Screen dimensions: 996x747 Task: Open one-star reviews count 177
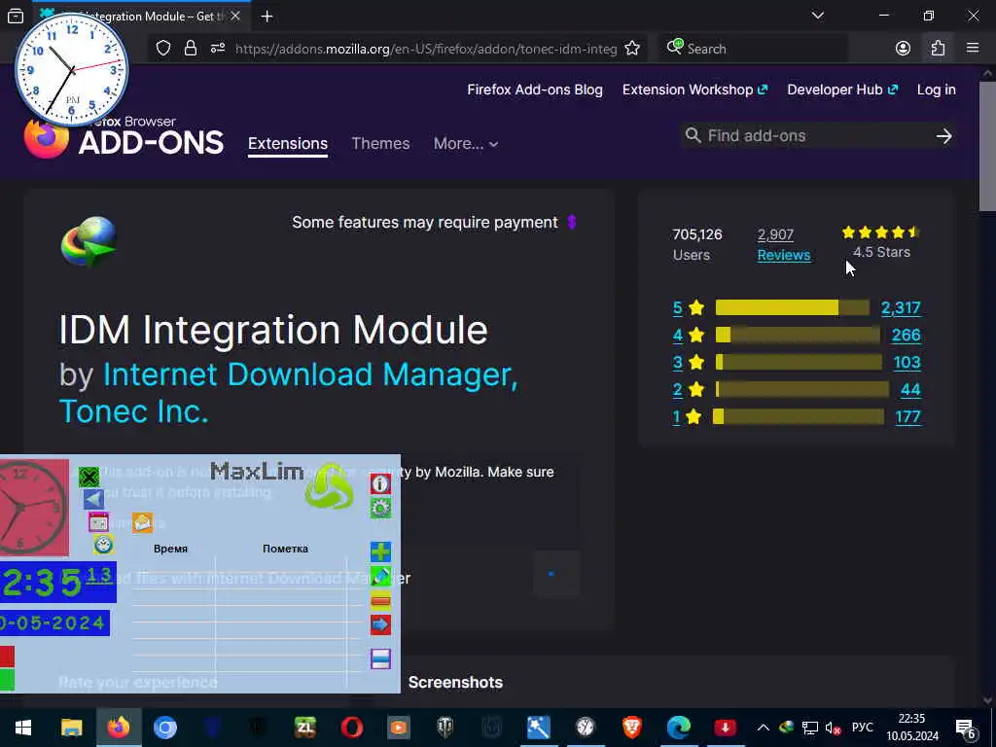[x=907, y=416]
